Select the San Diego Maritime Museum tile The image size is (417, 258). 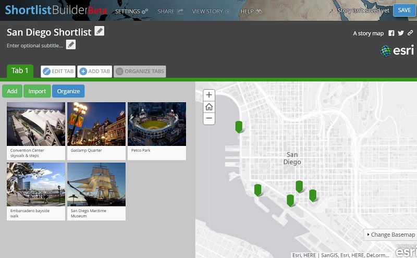tap(96, 191)
